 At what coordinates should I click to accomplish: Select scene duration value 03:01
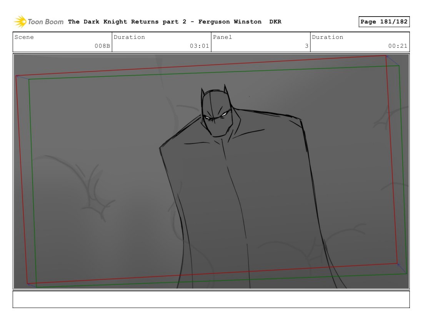point(199,46)
